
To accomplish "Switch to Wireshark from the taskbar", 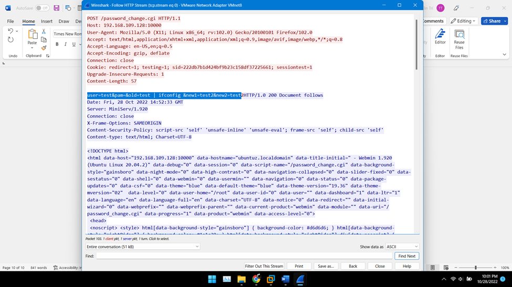I will tap(300, 279).
